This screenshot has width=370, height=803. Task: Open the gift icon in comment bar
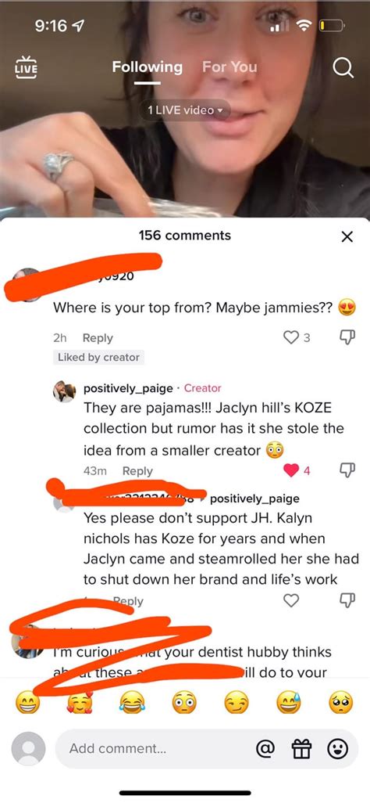point(301,749)
